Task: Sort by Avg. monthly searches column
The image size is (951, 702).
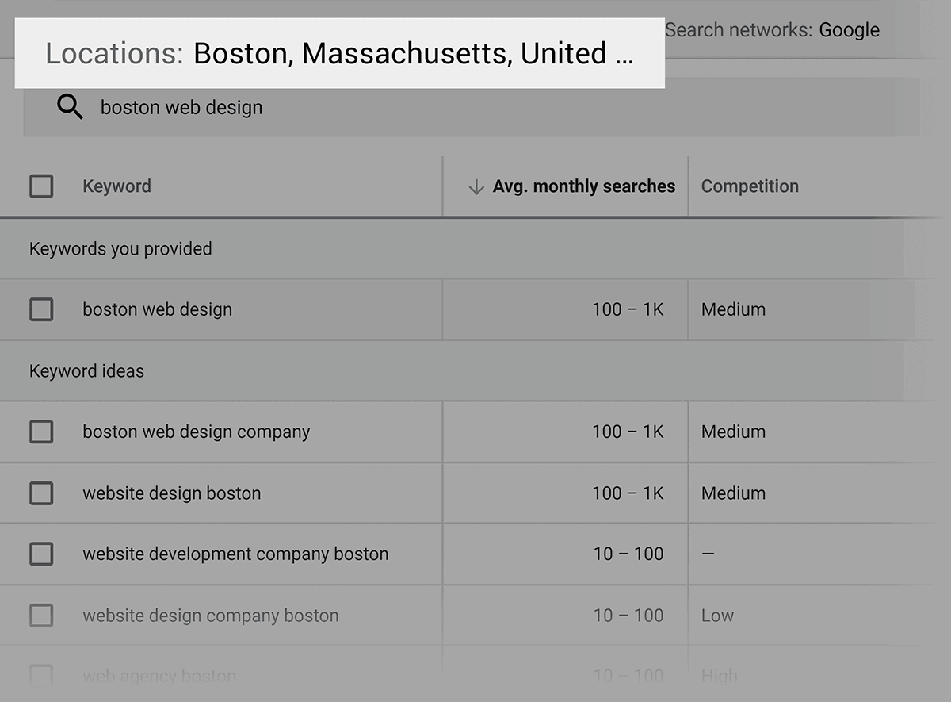Action: (584, 187)
